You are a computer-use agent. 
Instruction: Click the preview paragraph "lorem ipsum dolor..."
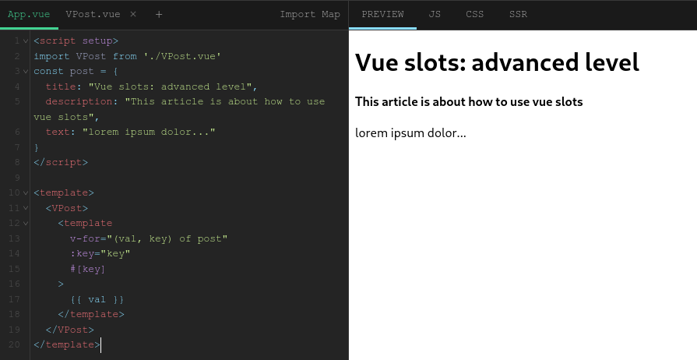410,132
